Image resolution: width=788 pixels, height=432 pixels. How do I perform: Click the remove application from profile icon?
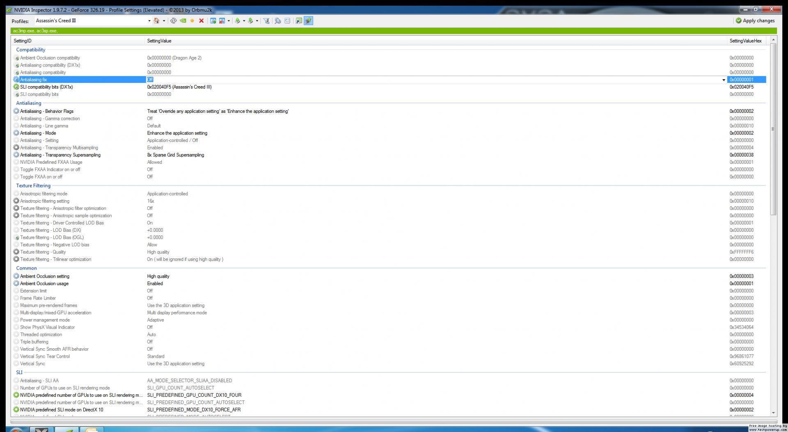222,21
